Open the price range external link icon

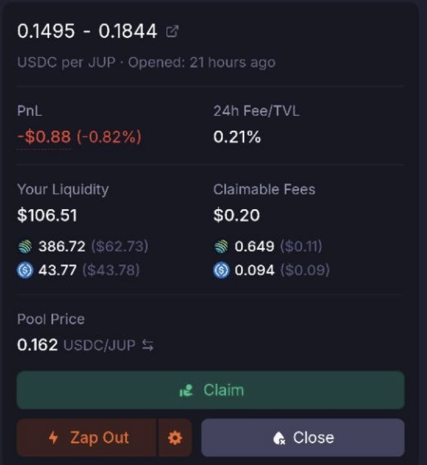172,31
